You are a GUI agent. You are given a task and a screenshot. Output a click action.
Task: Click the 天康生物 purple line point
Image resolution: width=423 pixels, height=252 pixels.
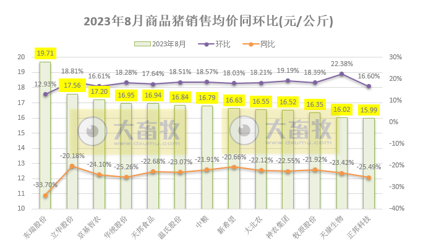(342, 73)
